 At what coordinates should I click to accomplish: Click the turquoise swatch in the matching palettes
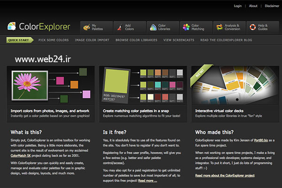pyautogui.click(x=158, y=85)
